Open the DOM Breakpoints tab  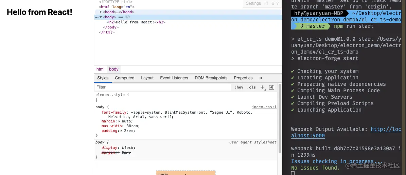(211, 78)
